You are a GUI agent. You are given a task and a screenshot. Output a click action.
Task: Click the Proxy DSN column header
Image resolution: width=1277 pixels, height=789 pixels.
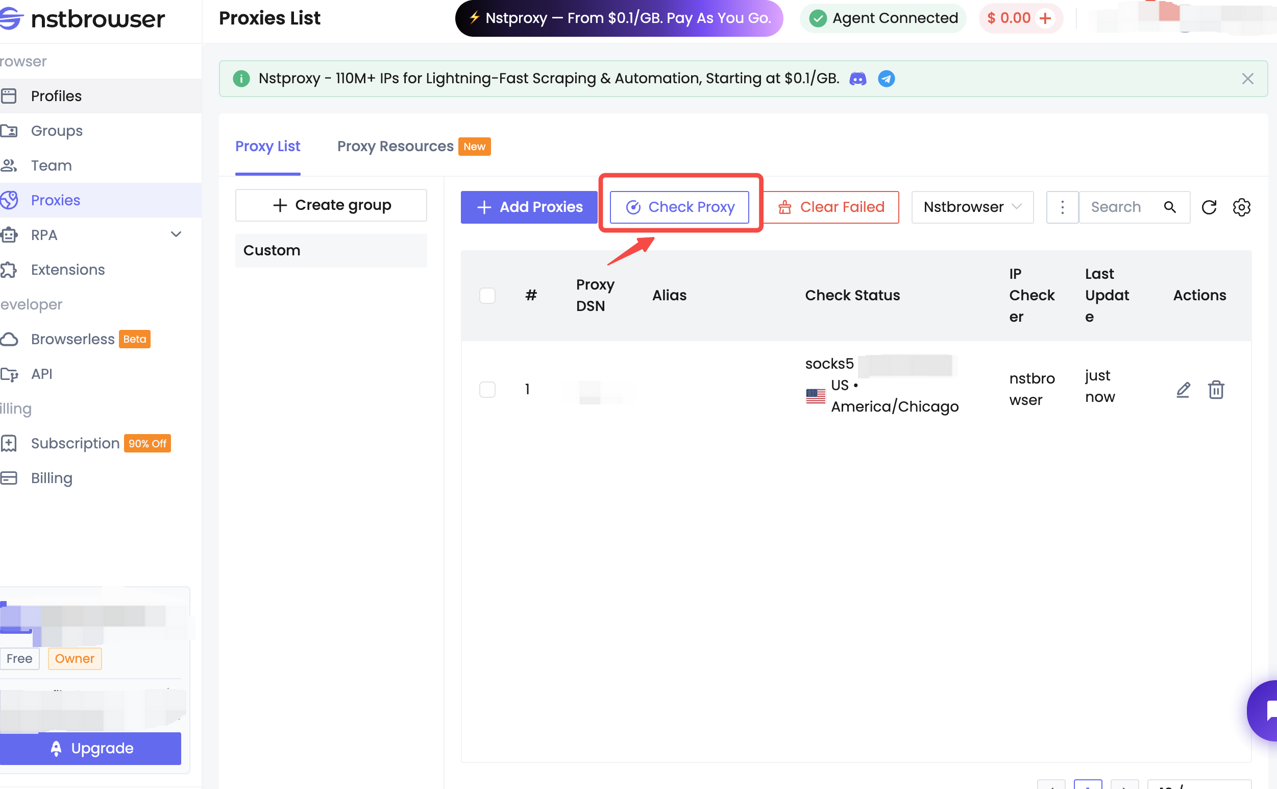pyautogui.click(x=595, y=295)
